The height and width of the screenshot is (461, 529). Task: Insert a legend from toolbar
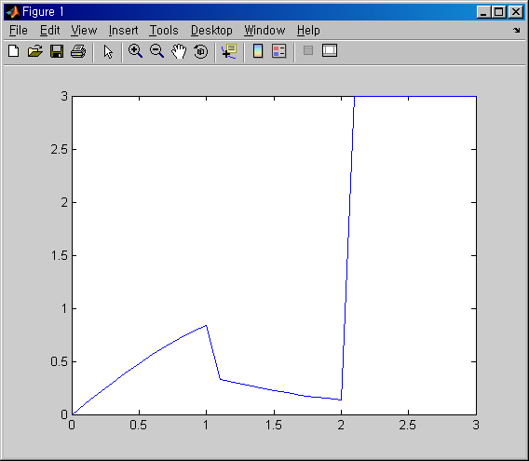(x=279, y=51)
